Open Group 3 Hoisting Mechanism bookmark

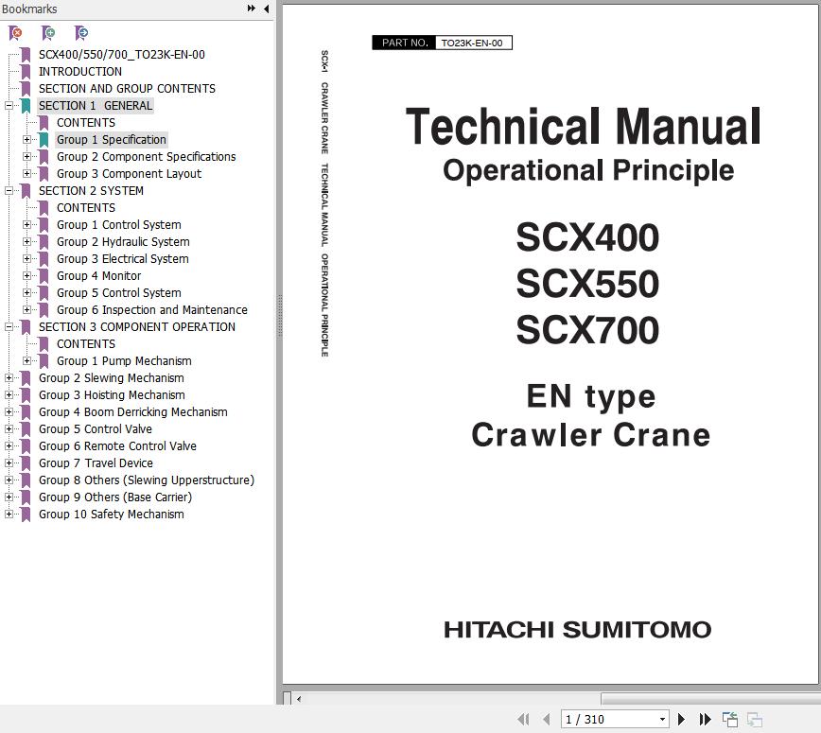point(112,394)
